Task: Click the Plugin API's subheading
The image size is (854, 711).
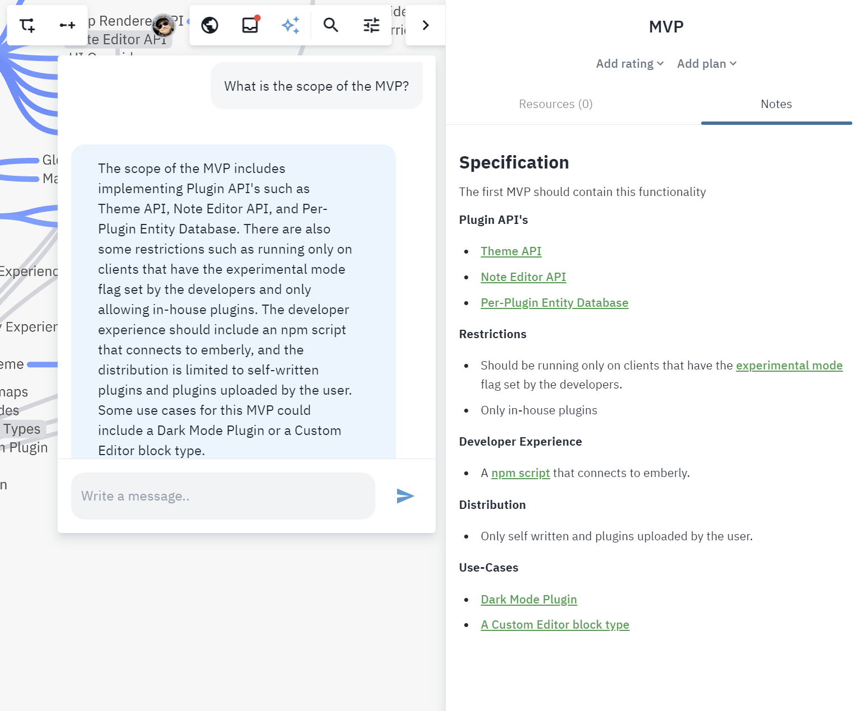Action: (x=493, y=220)
